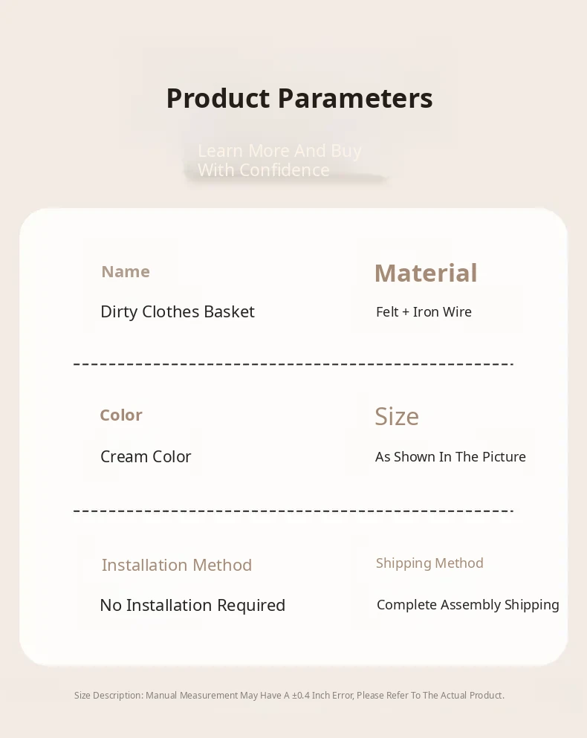Click the dashed divider below Cream Color
587x738 pixels.
(x=293, y=511)
